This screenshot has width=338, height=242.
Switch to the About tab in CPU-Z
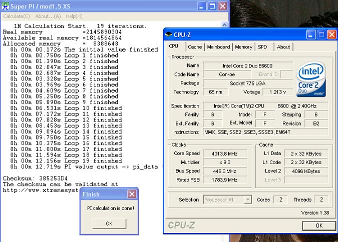tap(283, 47)
